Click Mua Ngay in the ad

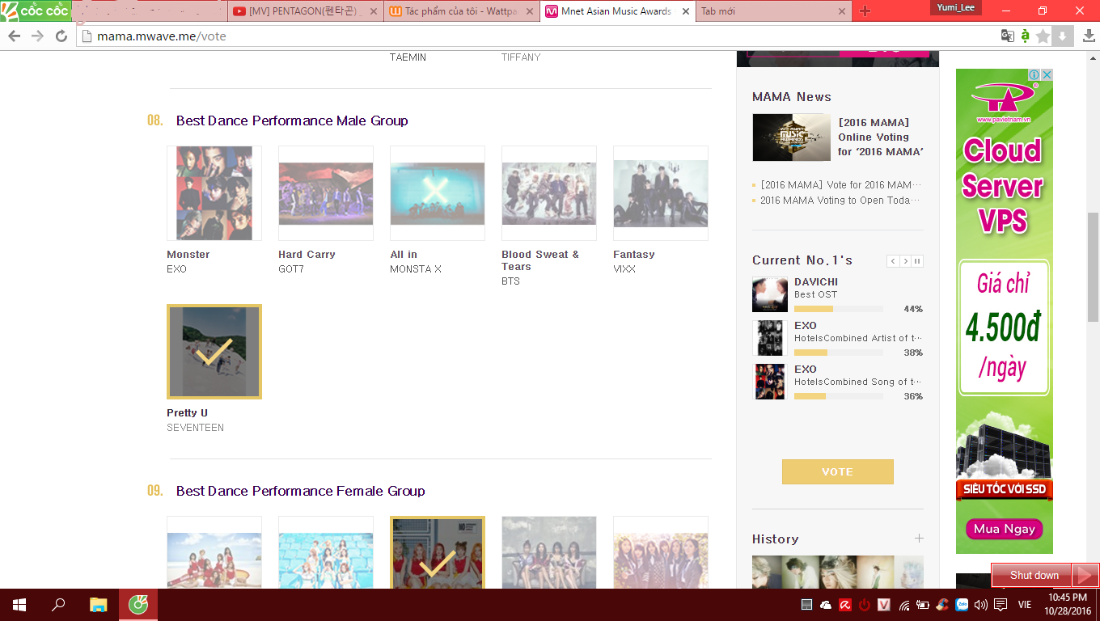pyautogui.click(x=1004, y=529)
